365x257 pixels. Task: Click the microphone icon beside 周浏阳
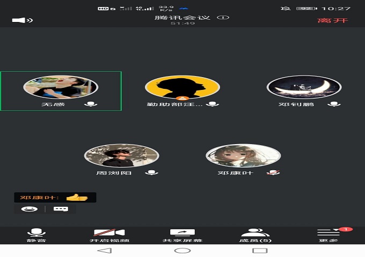pyautogui.click(x=152, y=172)
